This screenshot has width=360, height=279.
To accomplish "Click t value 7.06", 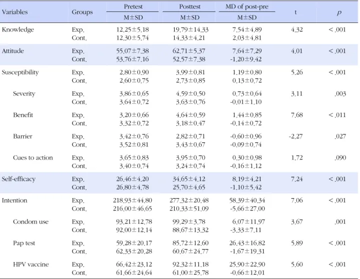I will [x=297, y=200].
